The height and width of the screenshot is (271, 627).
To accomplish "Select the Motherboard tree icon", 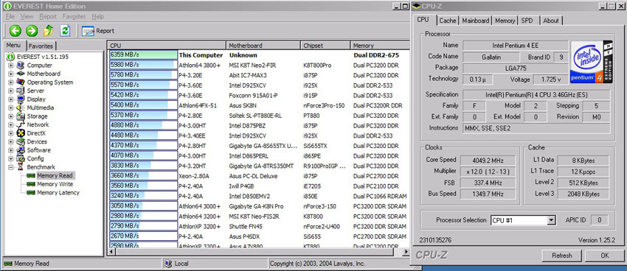I will [20, 74].
